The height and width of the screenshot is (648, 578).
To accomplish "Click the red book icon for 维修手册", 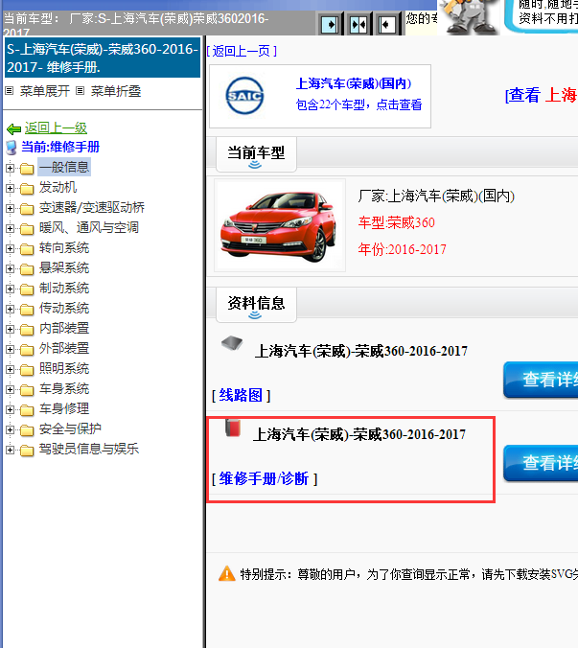I will 233,428.
